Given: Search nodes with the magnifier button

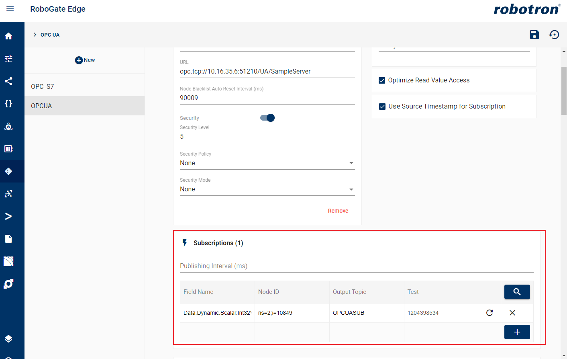Looking at the screenshot, I should pos(517,292).
